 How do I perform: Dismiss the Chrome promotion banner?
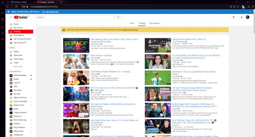click(250, 12)
